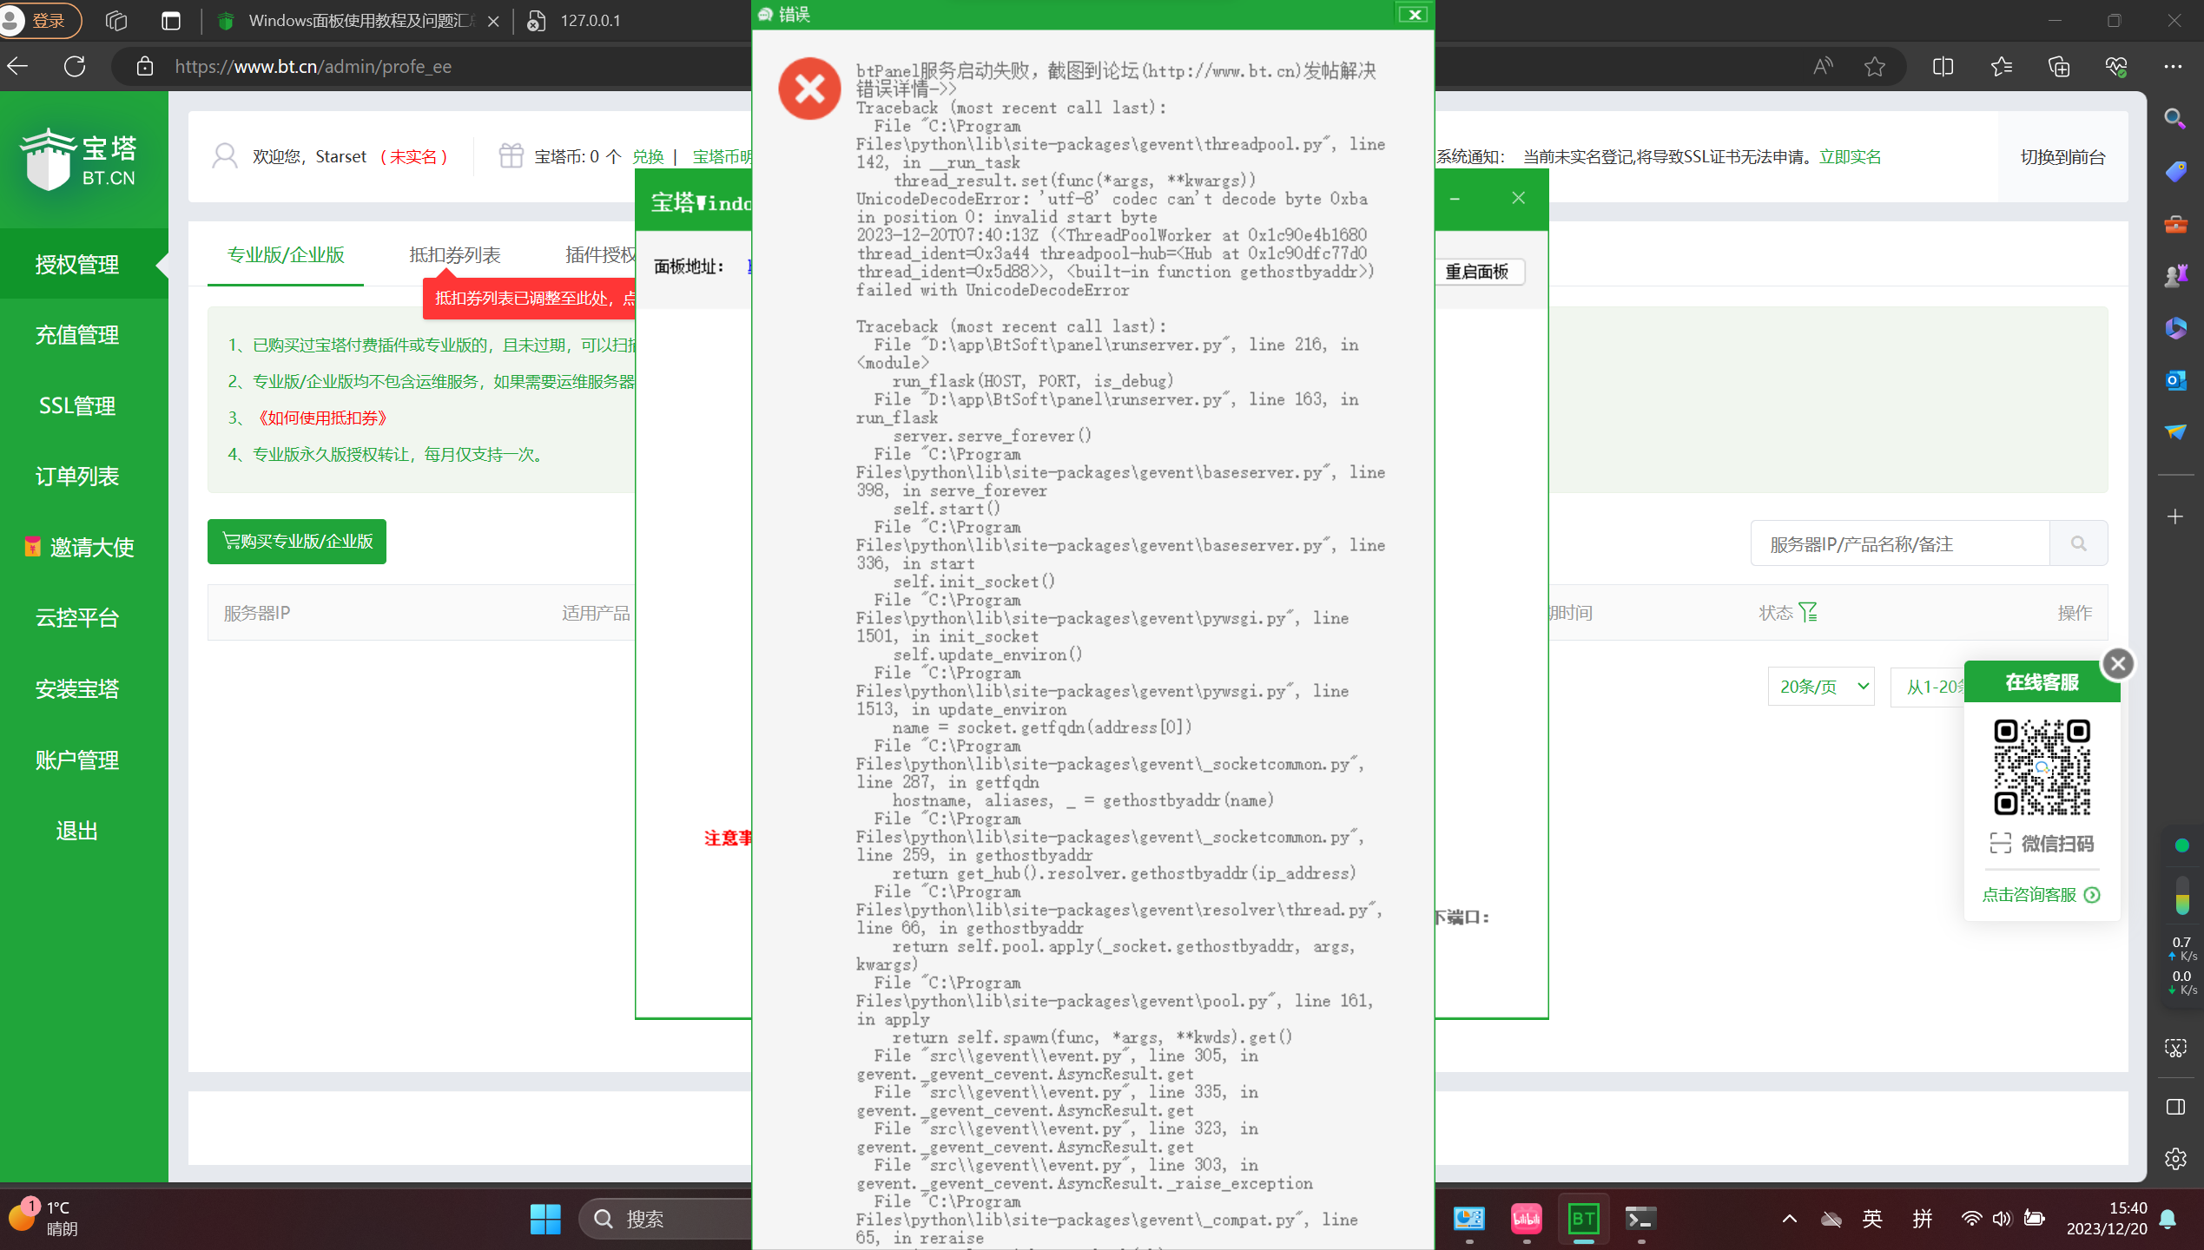Filter by status with funnel icon
2204x1250 pixels.
coord(1808,612)
